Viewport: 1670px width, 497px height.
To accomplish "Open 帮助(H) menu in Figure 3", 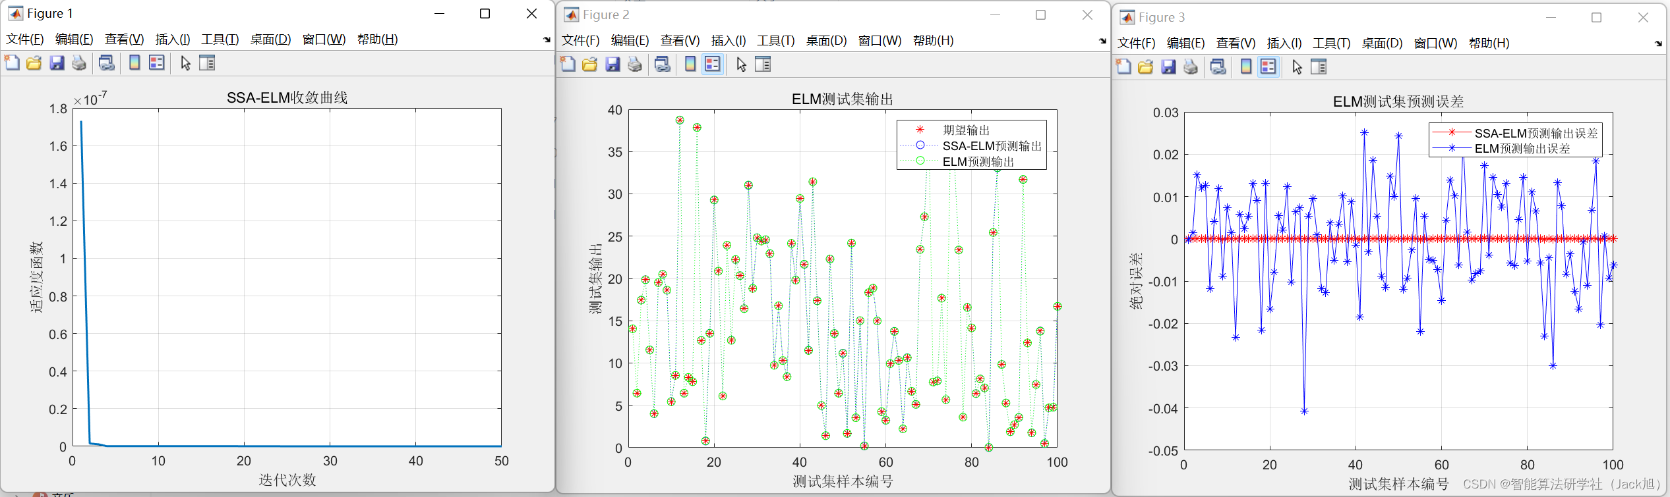I will click(x=1489, y=43).
